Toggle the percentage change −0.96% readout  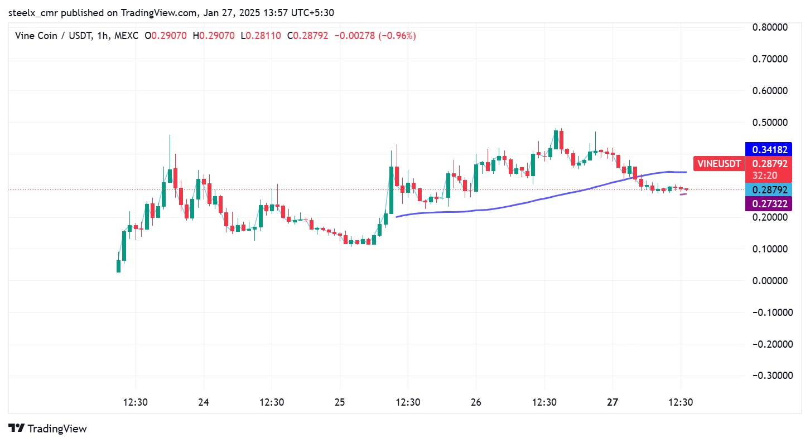click(397, 35)
